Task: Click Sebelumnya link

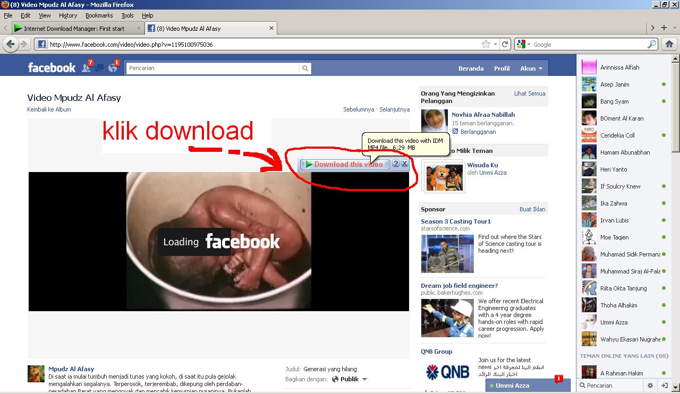Action: 359,109
